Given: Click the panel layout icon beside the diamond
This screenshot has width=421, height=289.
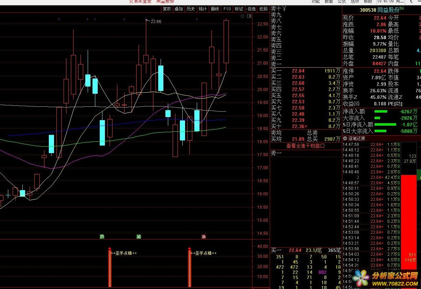Looking at the screenshot, I should pyautogui.click(x=249, y=16).
